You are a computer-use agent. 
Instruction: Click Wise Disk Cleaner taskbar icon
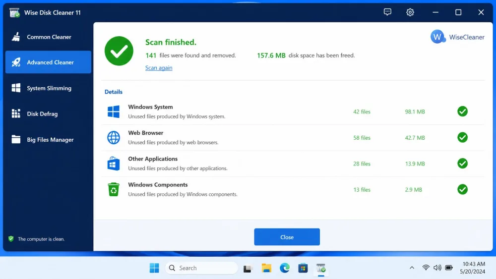[x=321, y=268]
